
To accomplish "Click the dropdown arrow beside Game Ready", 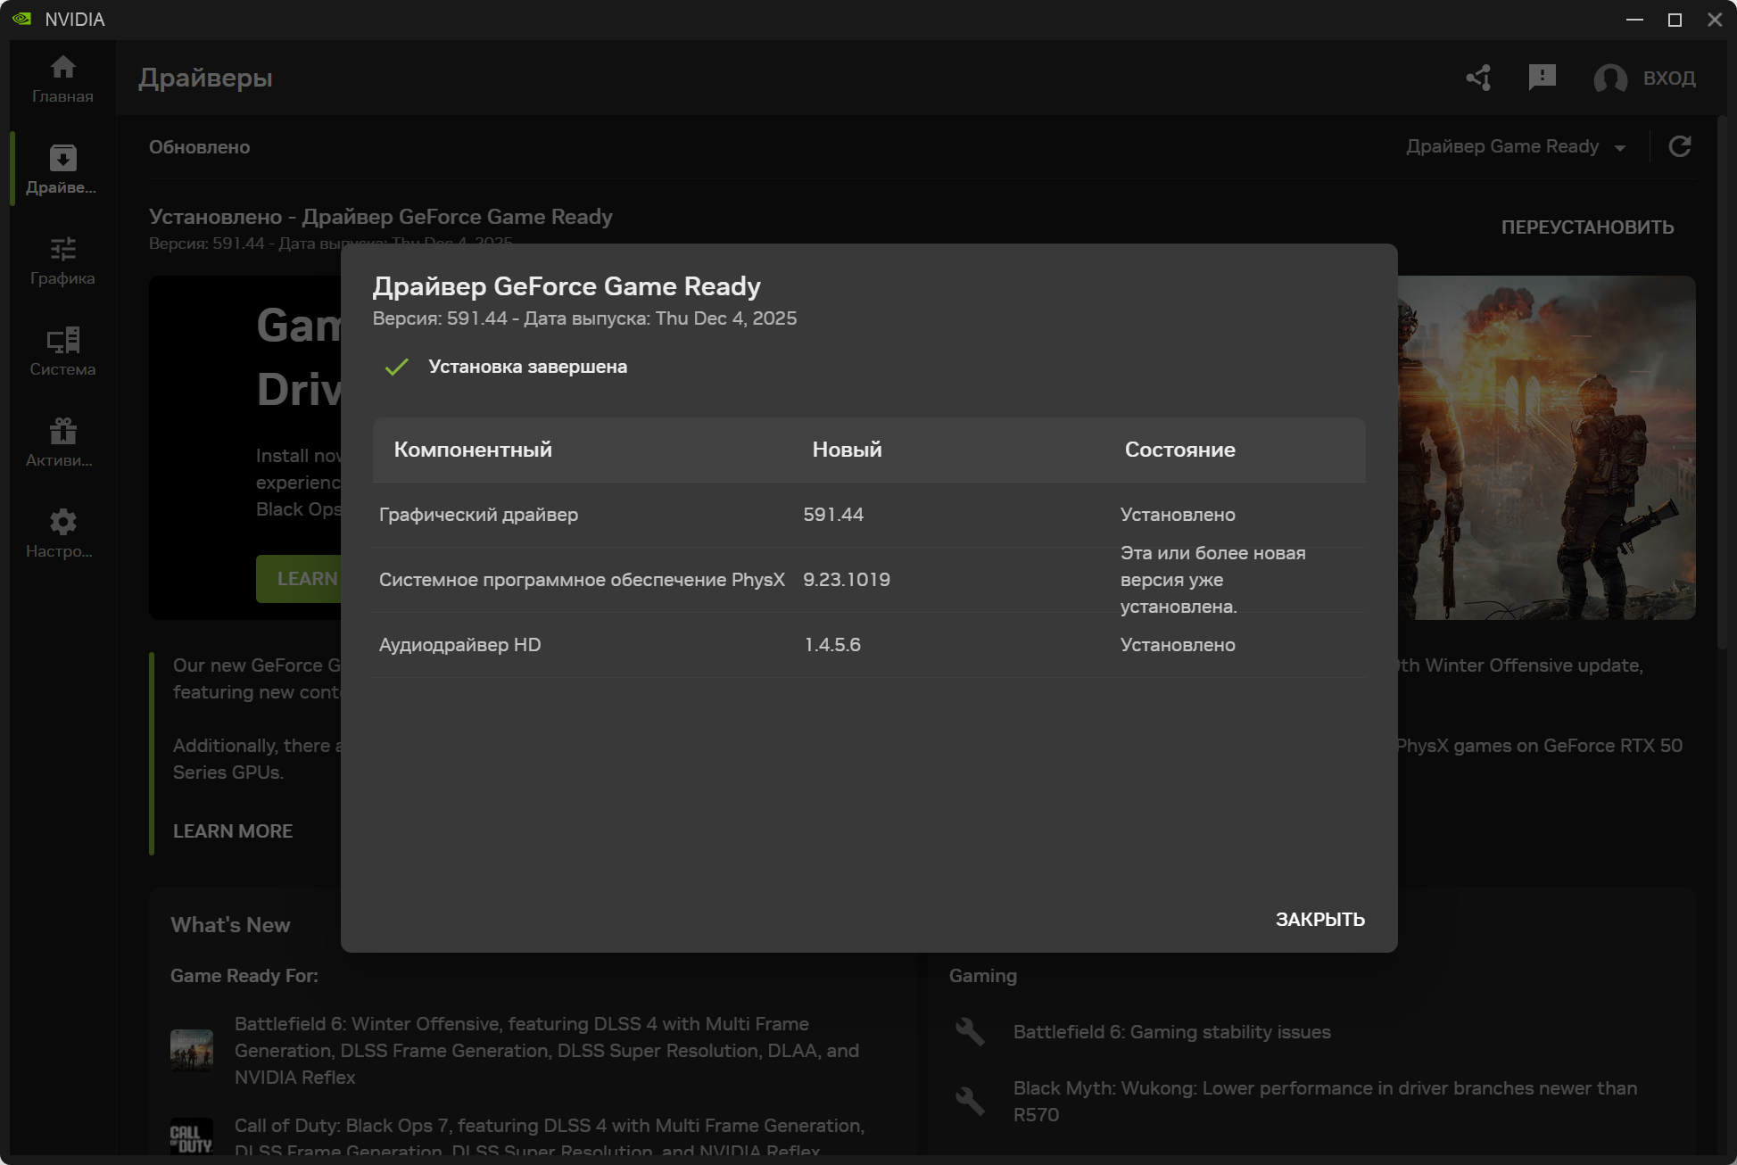I will click(x=1620, y=148).
